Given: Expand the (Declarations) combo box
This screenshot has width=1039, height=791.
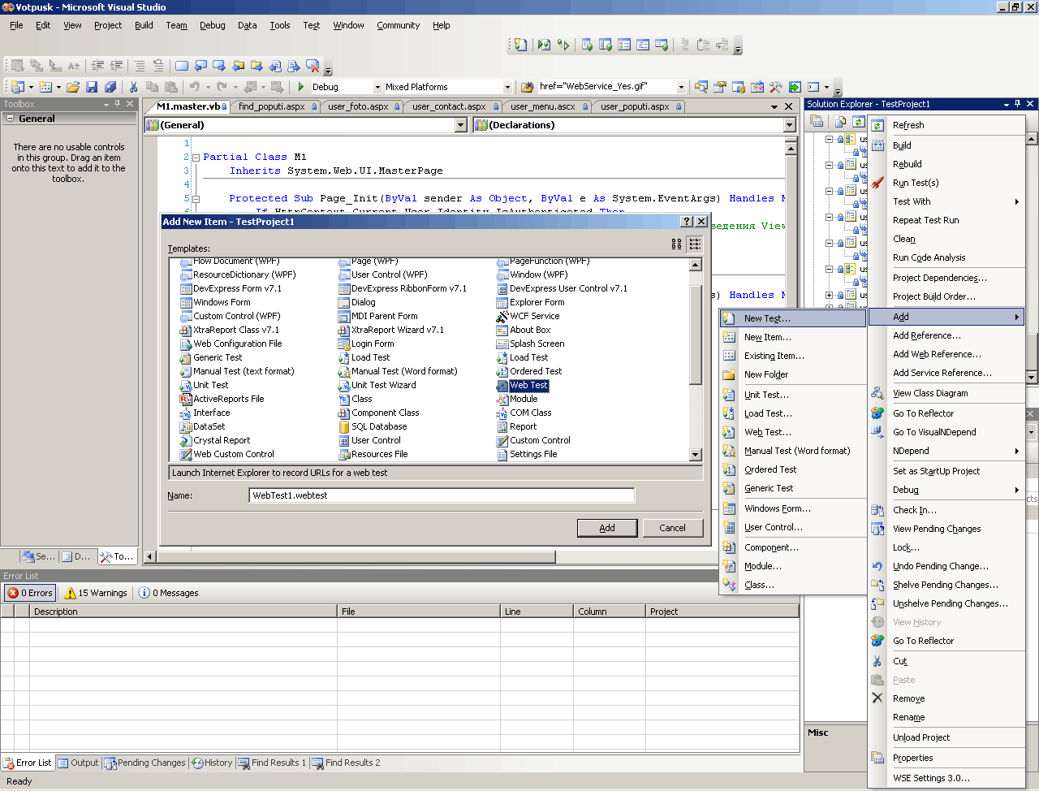Looking at the screenshot, I should click(789, 125).
